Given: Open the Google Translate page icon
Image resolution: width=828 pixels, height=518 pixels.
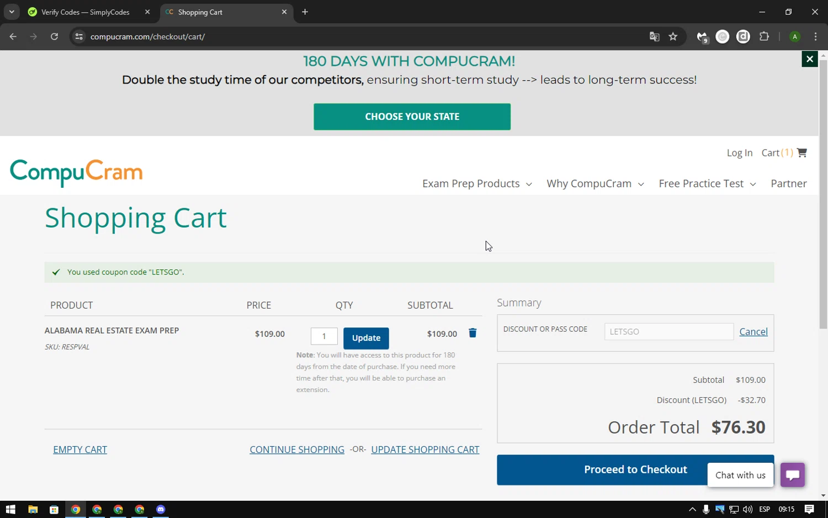Looking at the screenshot, I should click(x=654, y=36).
